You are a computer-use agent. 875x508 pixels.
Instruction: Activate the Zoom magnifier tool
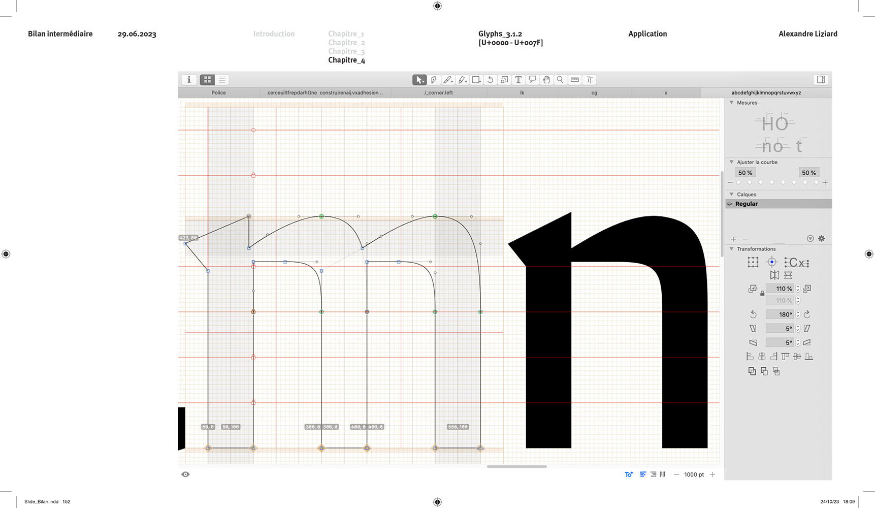[x=560, y=80]
